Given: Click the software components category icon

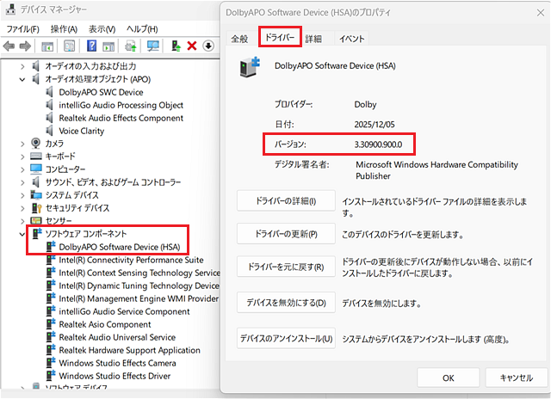Looking at the screenshot, I should [36, 233].
